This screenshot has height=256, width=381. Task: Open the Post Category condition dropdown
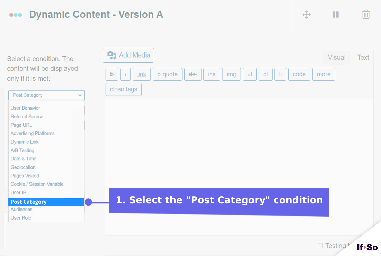(x=46, y=95)
